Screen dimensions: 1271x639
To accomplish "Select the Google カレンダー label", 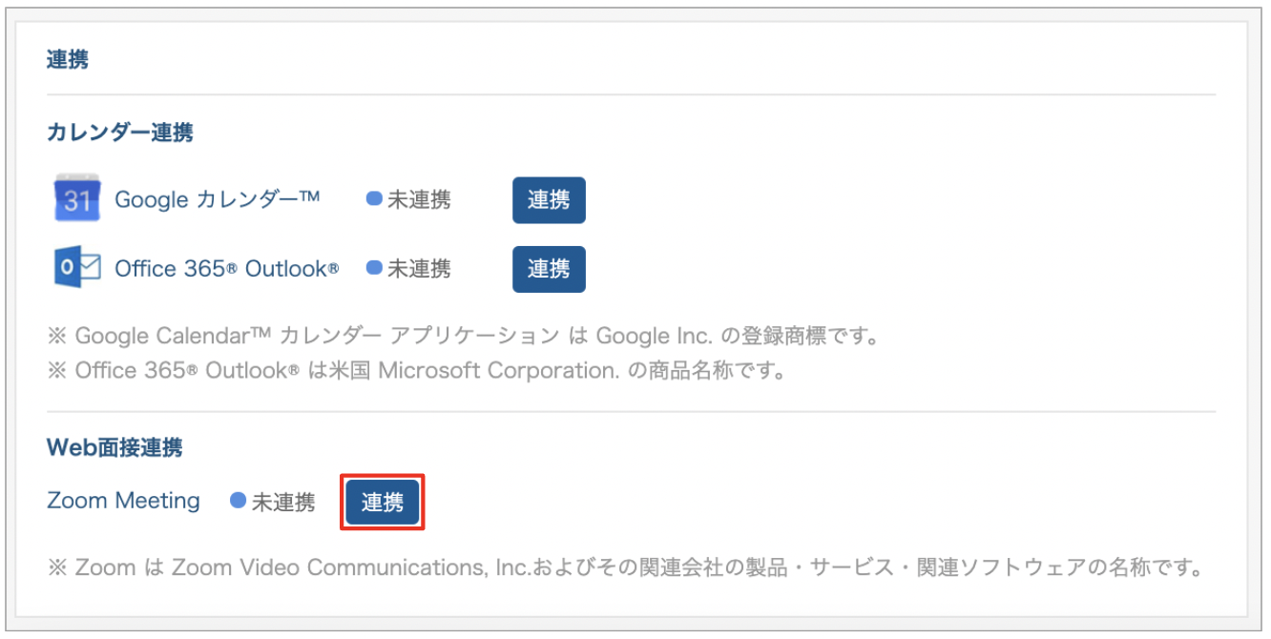I will coord(218,199).
